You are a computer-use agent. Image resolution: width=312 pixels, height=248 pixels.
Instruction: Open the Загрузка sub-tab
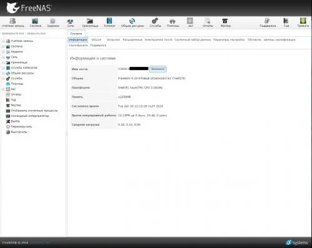(113, 39)
